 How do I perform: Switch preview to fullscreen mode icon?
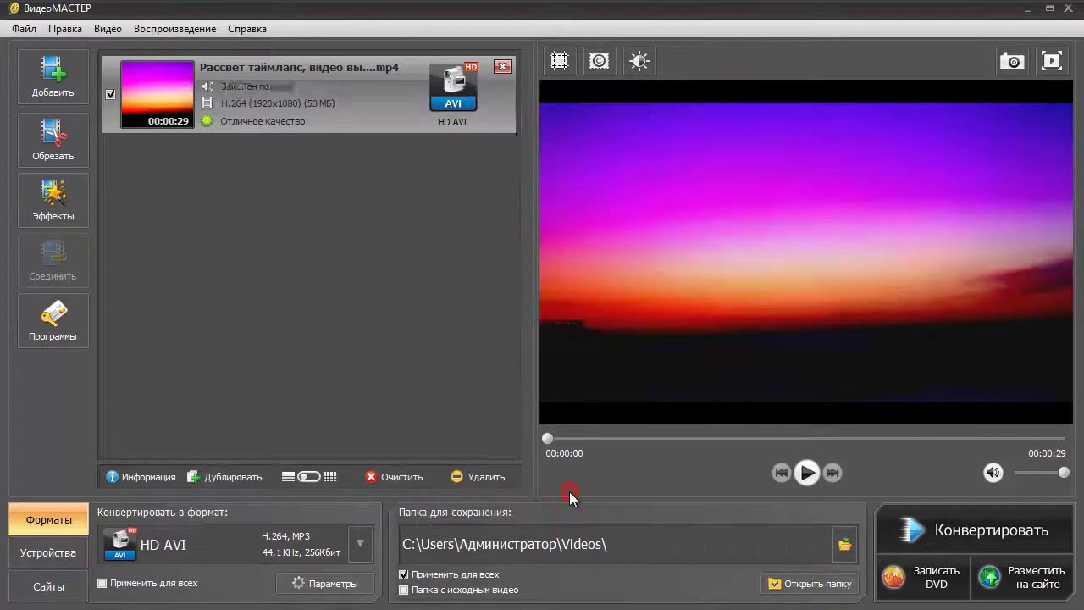1051,61
